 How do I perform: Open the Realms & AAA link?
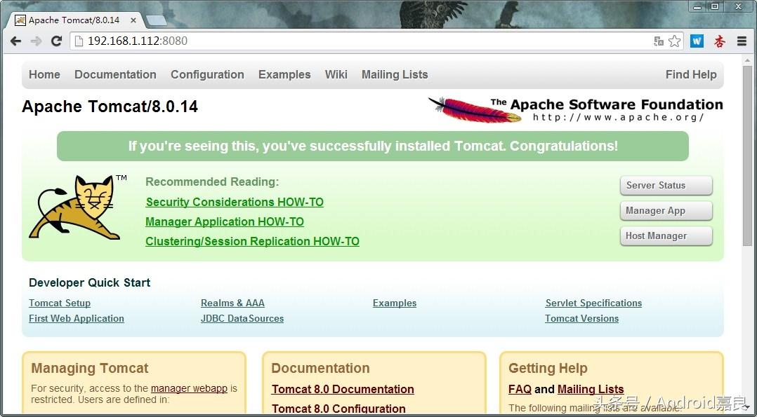(232, 303)
